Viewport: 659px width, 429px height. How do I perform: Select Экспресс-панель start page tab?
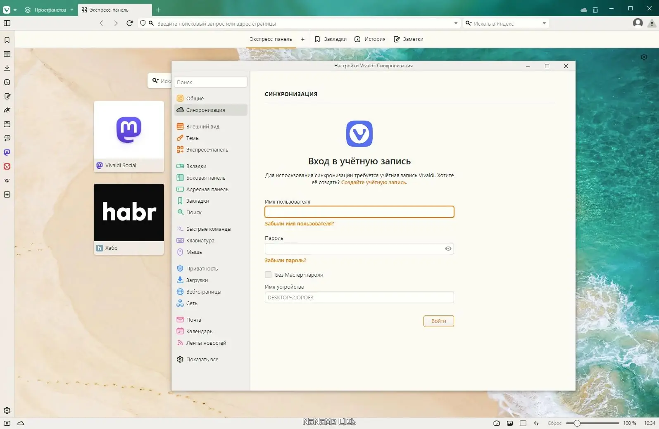coord(271,39)
